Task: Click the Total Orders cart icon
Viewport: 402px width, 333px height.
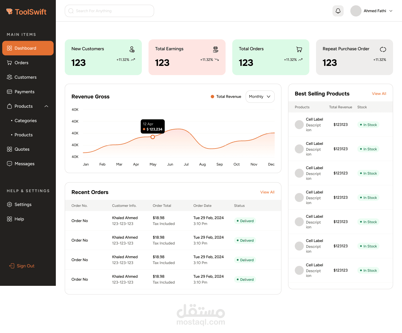Action: coord(299,49)
